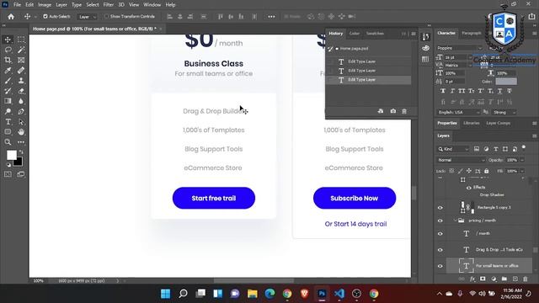Click the Start free trail button
The image size is (539, 303).
214,199
